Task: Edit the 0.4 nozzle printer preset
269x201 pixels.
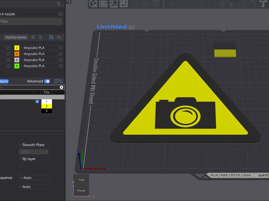Action: coord(61,14)
